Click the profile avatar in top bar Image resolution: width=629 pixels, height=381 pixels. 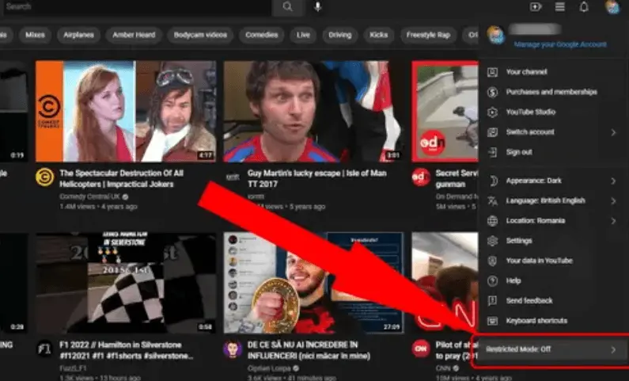pos(612,7)
